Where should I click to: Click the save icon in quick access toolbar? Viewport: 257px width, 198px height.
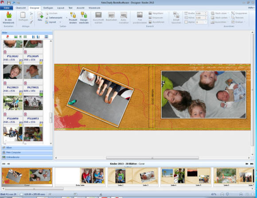coord(9,3)
